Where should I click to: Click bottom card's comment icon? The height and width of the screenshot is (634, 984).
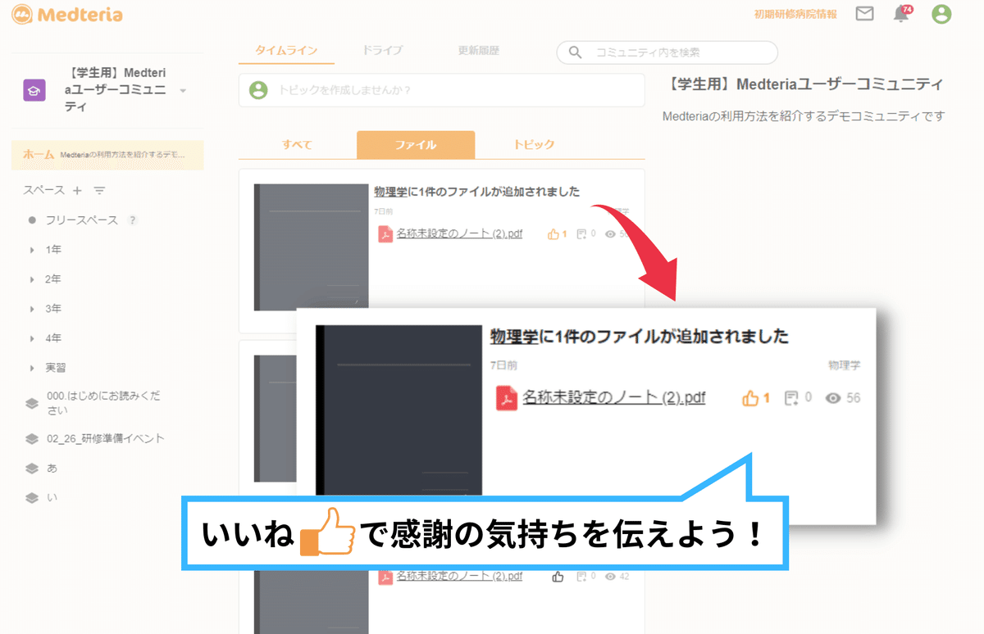click(581, 577)
